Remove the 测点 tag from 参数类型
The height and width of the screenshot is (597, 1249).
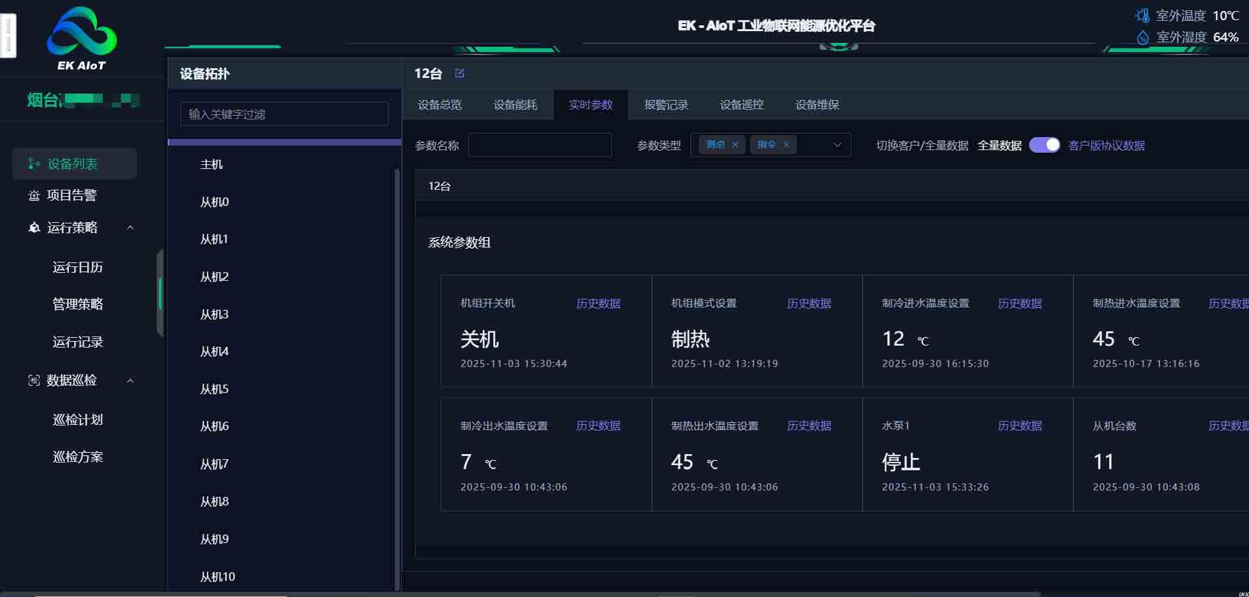pos(735,145)
